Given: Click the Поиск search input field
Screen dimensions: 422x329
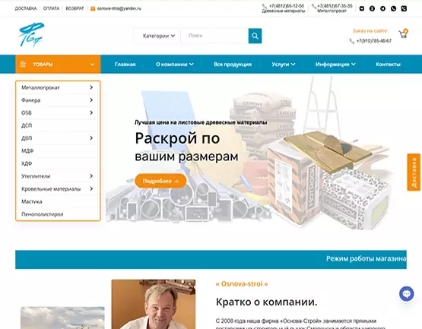Looking at the screenshot, I should click(214, 36).
